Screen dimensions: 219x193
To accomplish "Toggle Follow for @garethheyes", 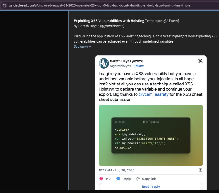I will click(139, 66).
